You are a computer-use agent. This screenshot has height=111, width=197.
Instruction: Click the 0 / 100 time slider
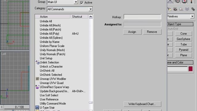tap(17, 107)
